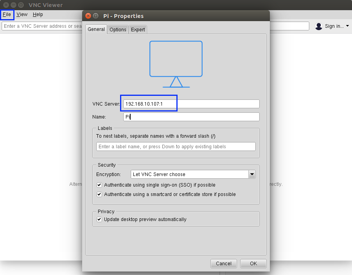Open the Sign in dropdown

coord(332,26)
